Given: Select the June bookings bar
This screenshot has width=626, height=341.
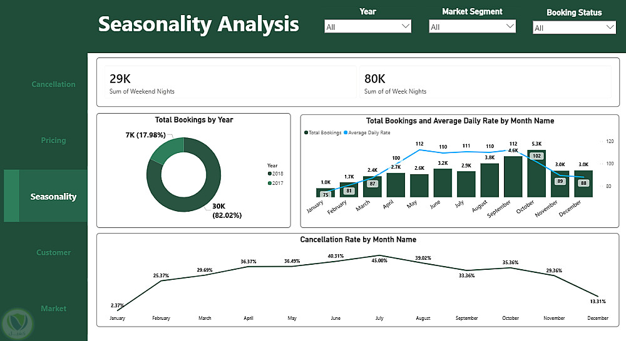Looking at the screenshot, I should coord(443,183).
